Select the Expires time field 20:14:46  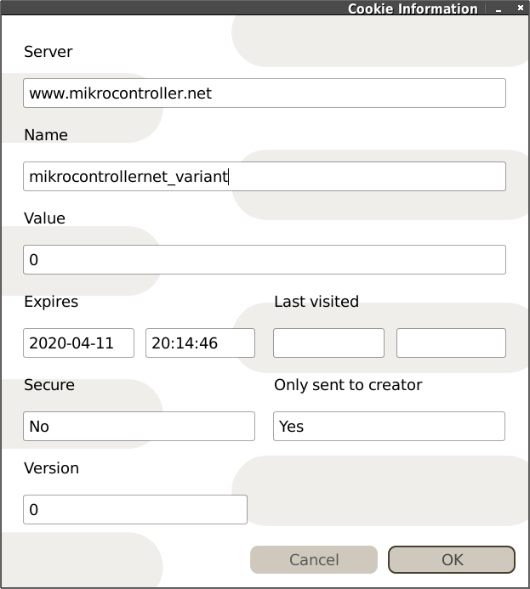click(x=201, y=343)
